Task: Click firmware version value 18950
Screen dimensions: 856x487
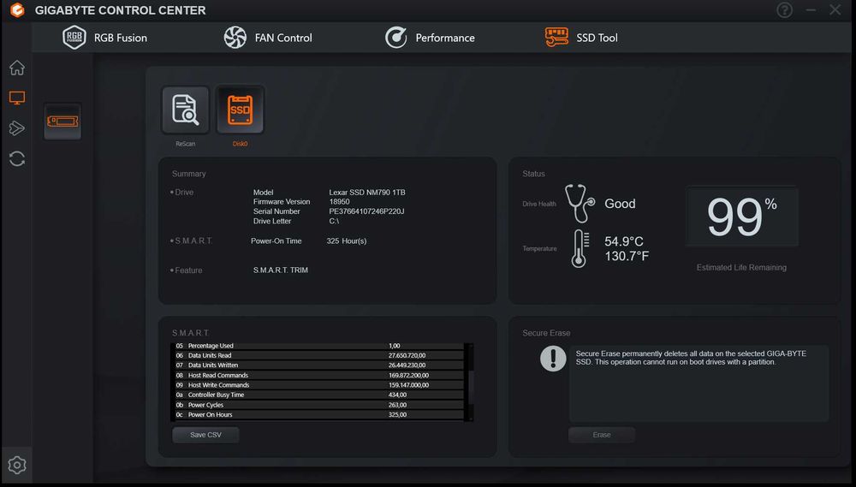Action: pos(339,201)
